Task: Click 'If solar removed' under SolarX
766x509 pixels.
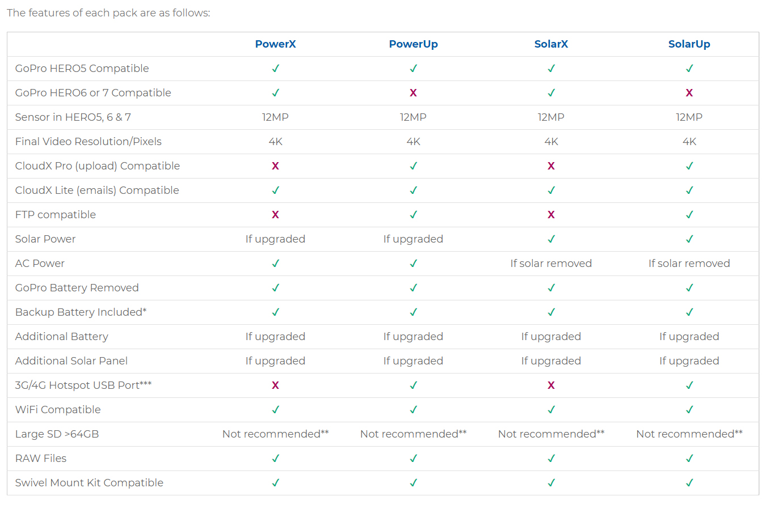Action: pyautogui.click(x=551, y=264)
